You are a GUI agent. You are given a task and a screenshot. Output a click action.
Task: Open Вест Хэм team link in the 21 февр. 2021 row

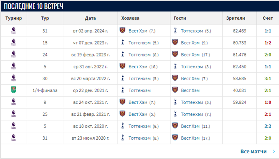(138, 114)
